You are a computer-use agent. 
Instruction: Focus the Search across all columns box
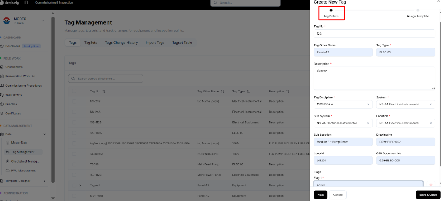(106, 78)
